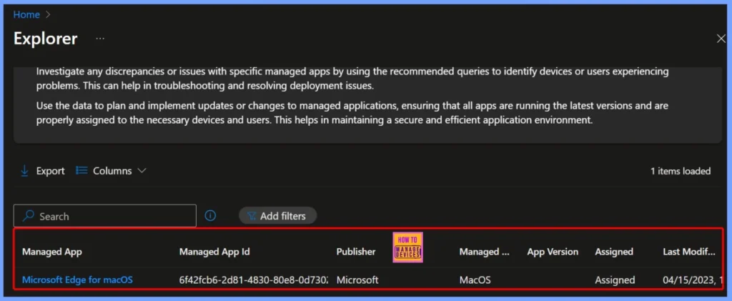Viewport: 732px width, 301px height.
Task: Select the Assigned status cell
Action: pos(615,280)
